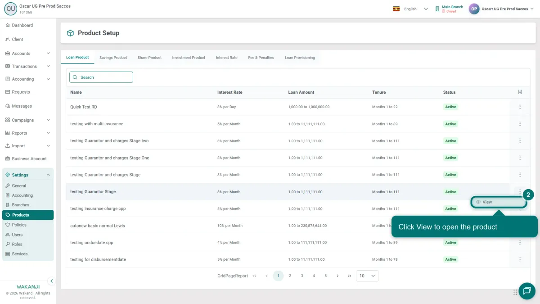Viewport: 540px width, 304px height.
Task: Select Products under Settings
Action: [28, 215]
